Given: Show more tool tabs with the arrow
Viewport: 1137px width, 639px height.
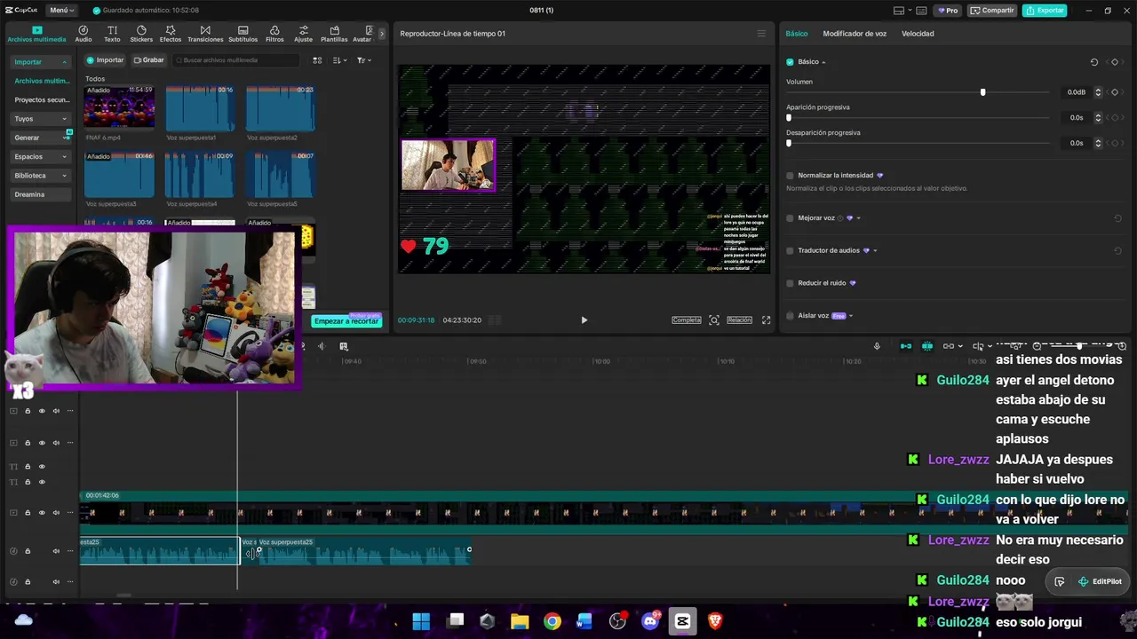Looking at the screenshot, I should 382,34.
